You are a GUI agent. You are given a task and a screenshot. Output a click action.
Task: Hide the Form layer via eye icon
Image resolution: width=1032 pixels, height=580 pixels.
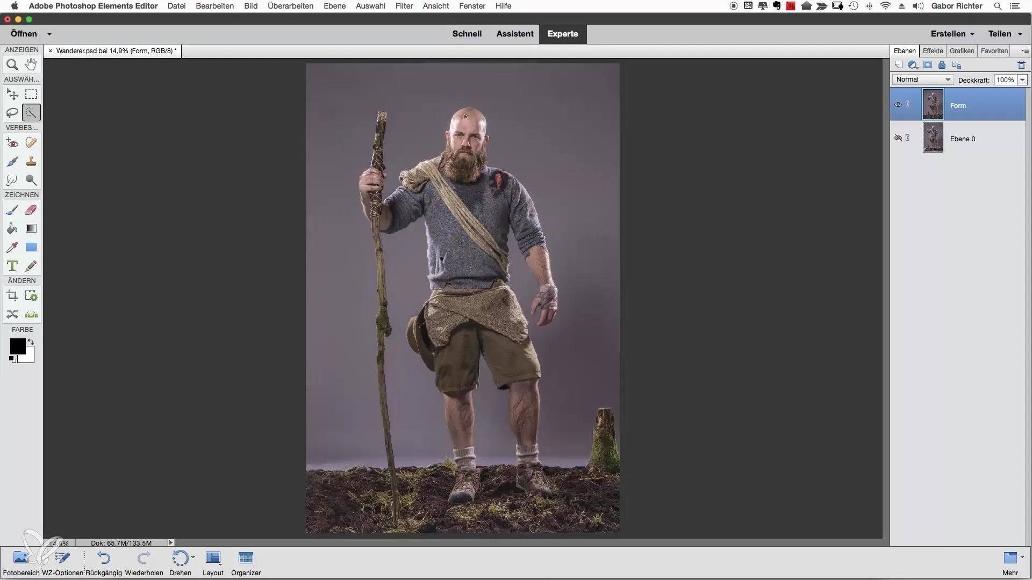click(x=898, y=105)
